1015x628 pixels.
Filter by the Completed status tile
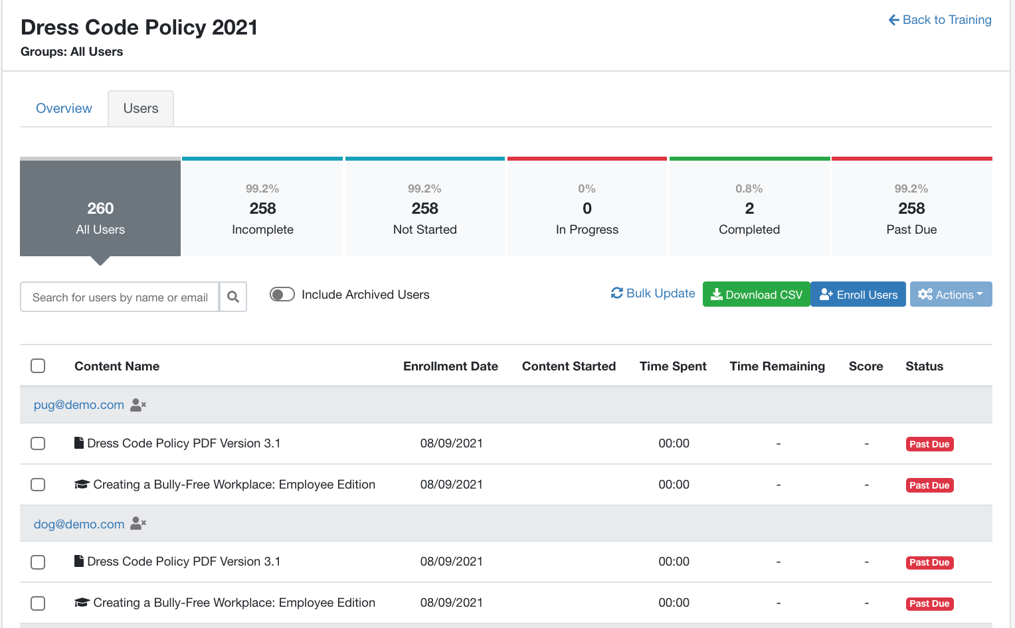coord(749,206)
